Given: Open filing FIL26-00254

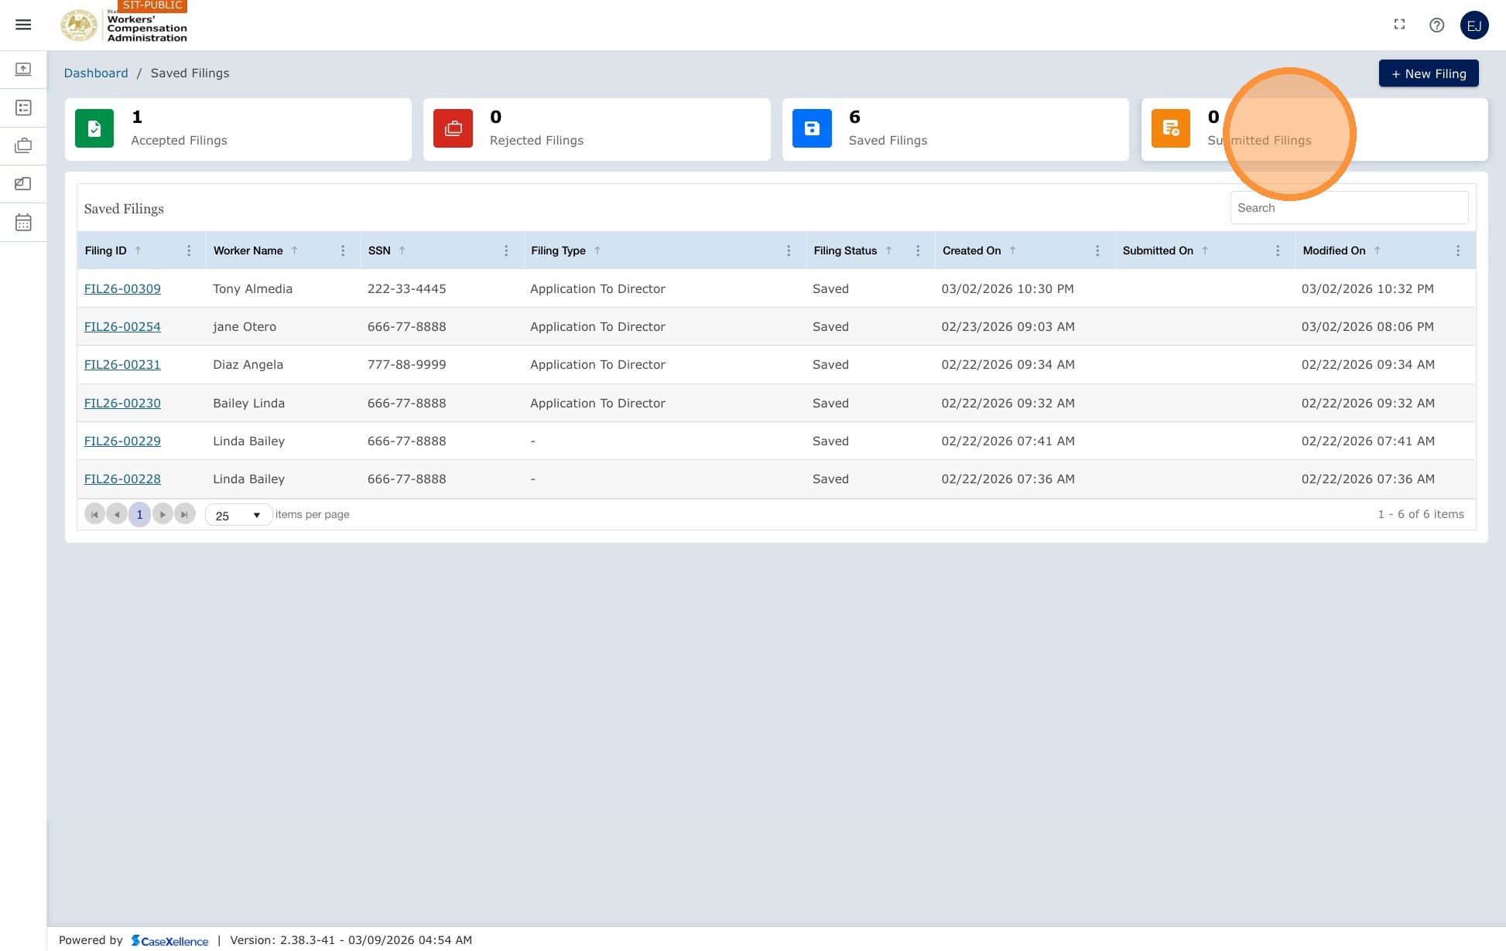Looking at the screenshot, I should coord(122,326).
